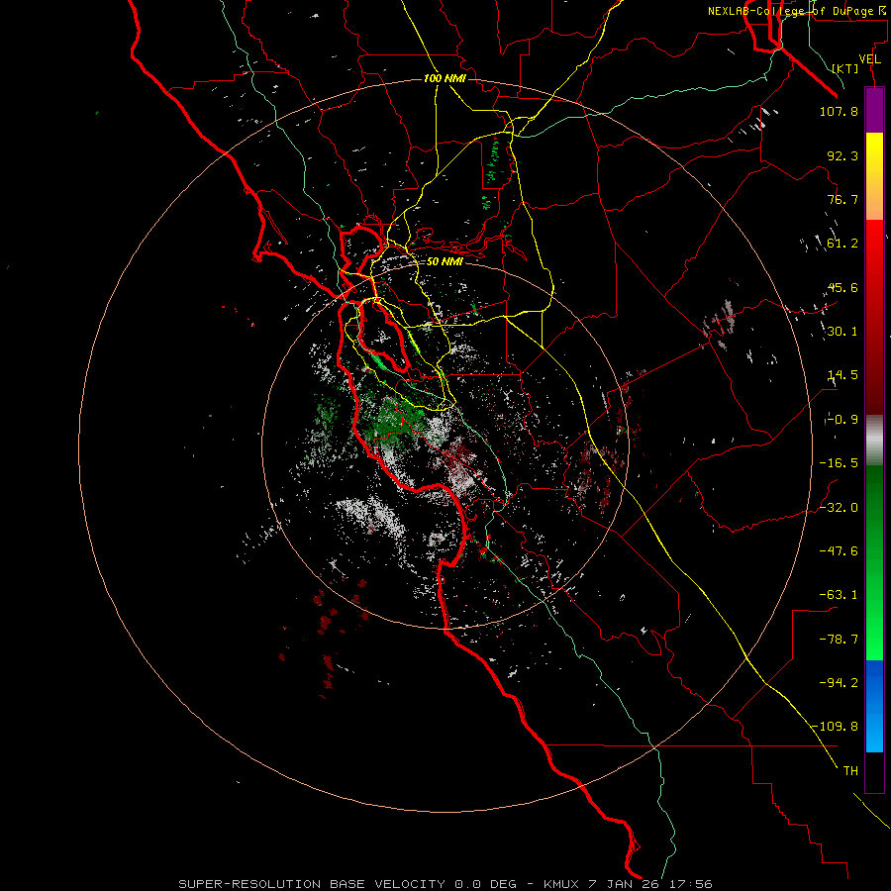Click the 100 NMI range ring label
The image size is (891, 891).
coord(445,78)
